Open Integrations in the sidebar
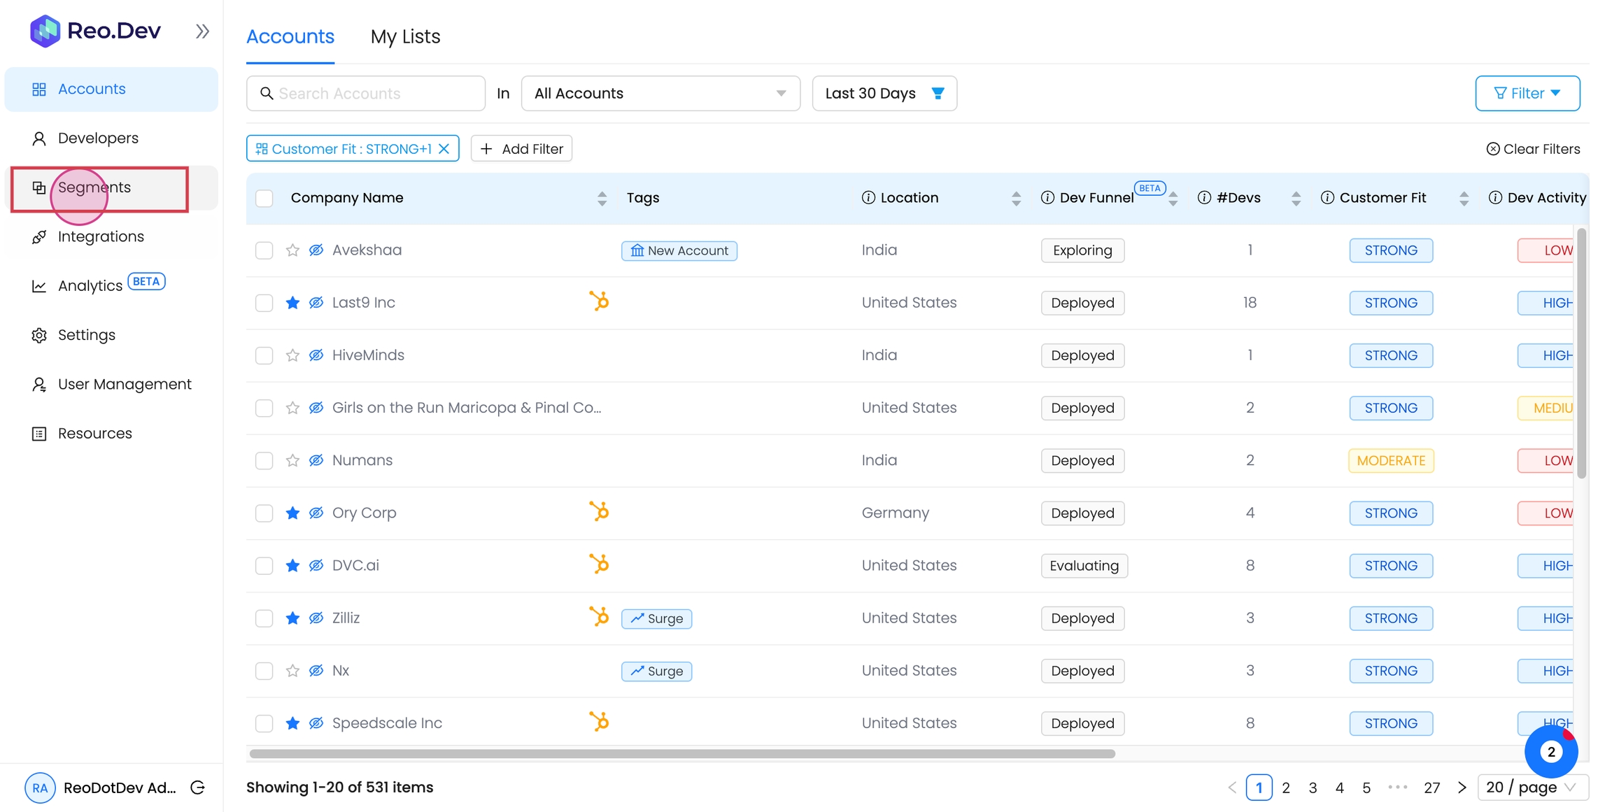Image resolution: width=1612 pixels, height=812 pixels. point(101,236)
